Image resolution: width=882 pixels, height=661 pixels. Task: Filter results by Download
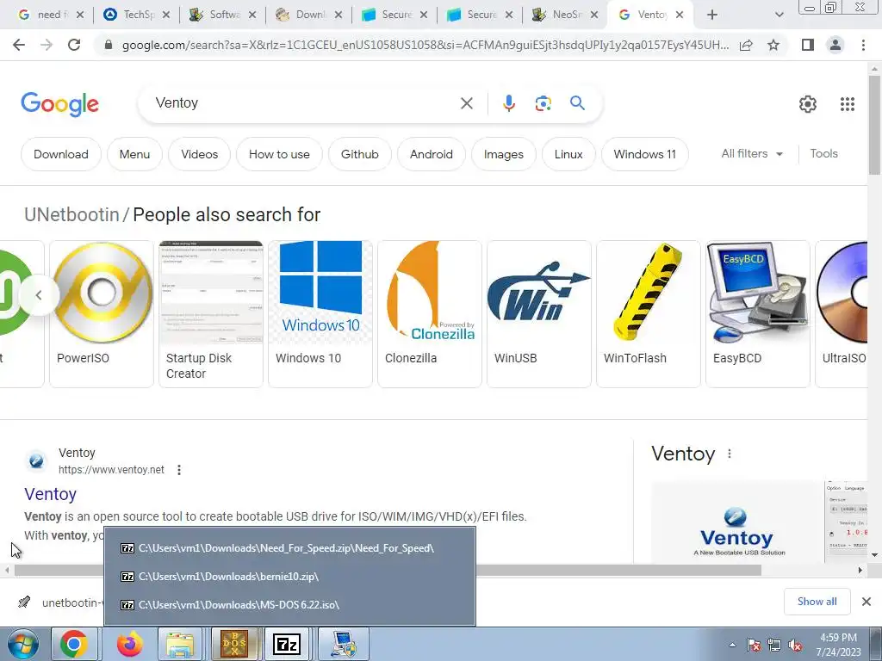pyautogui.click(x=61, y=154)
